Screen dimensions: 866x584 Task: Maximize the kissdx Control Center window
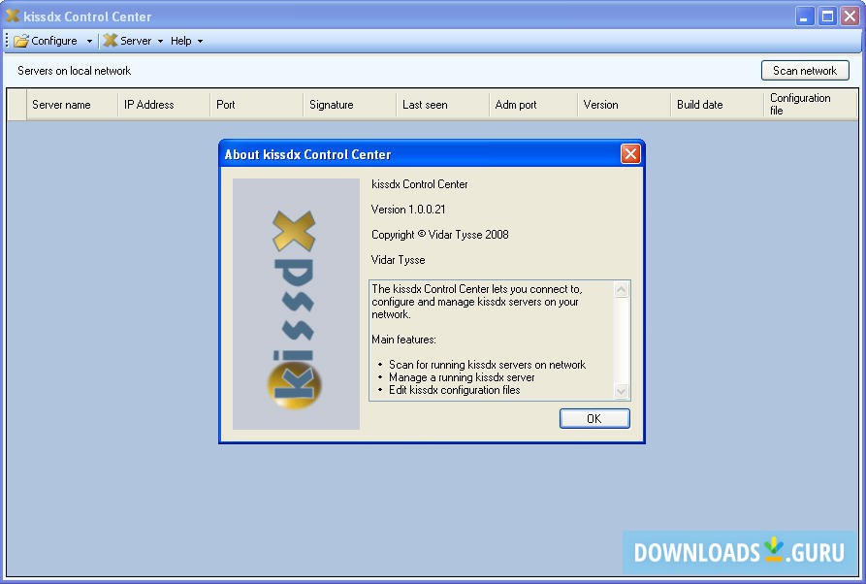pyautogui.click(x=827, y=16)
